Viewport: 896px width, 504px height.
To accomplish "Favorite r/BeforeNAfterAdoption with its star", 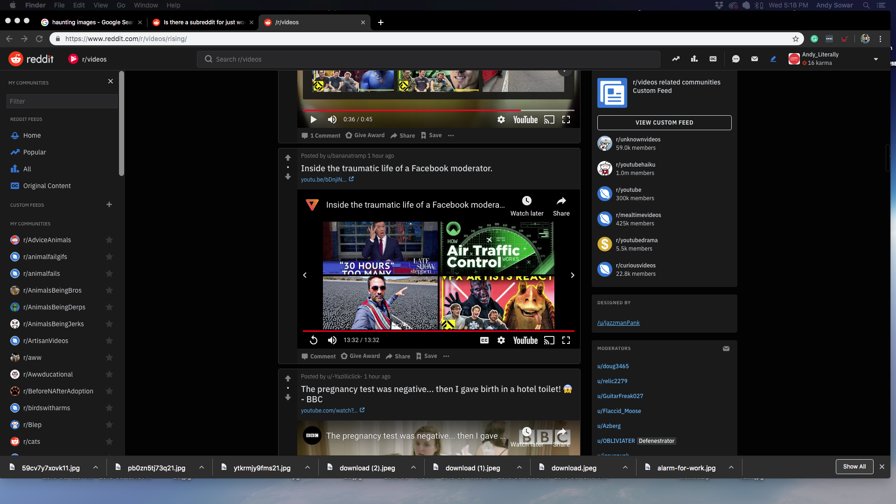I will [109, 391].
